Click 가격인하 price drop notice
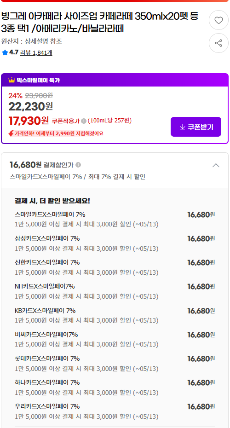The image size is (230, 428). point(56,133)
